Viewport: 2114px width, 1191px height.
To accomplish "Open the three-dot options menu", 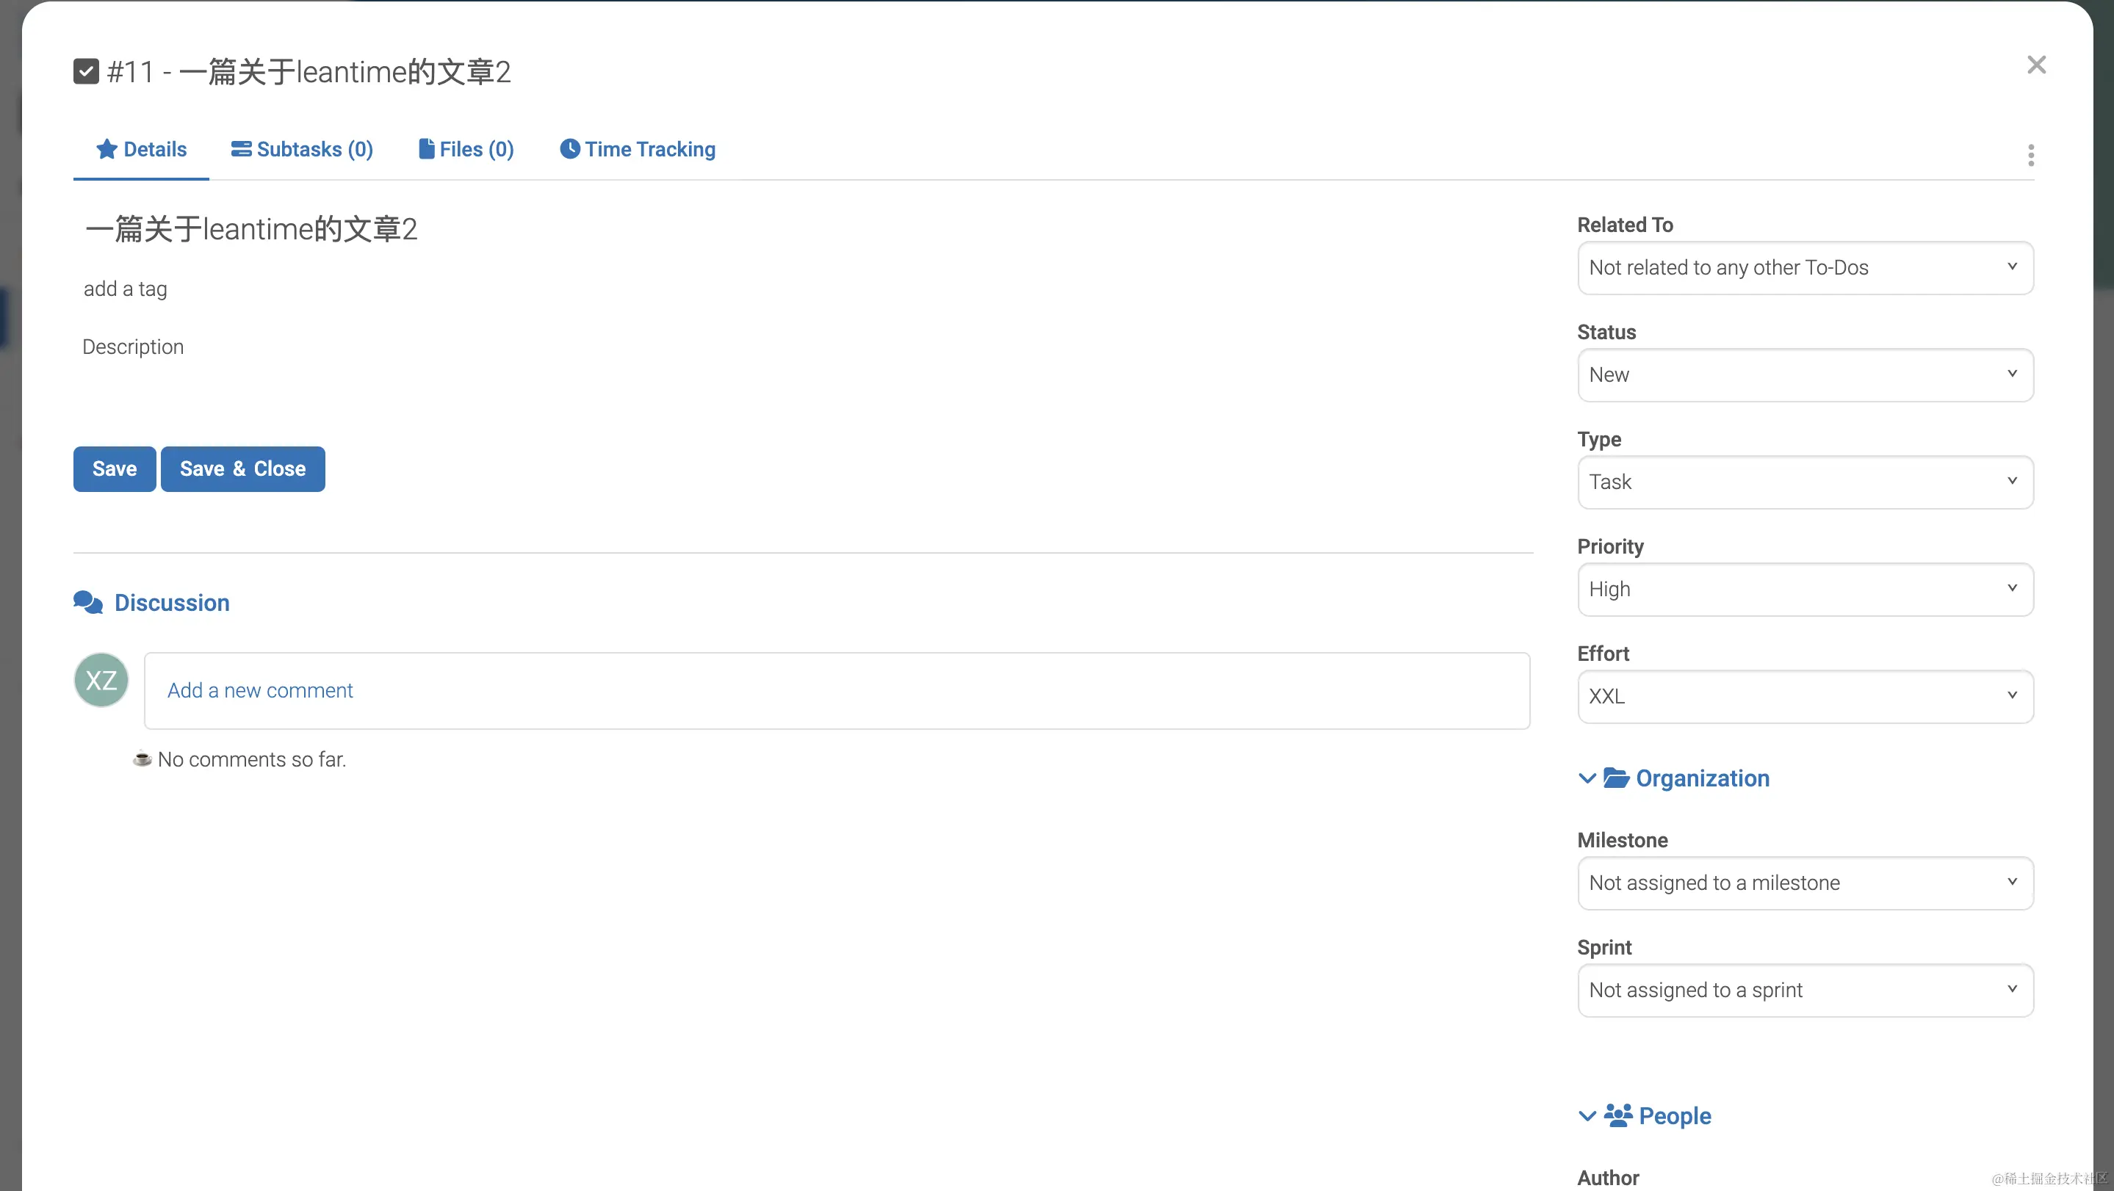I will tap(2030, 155).
